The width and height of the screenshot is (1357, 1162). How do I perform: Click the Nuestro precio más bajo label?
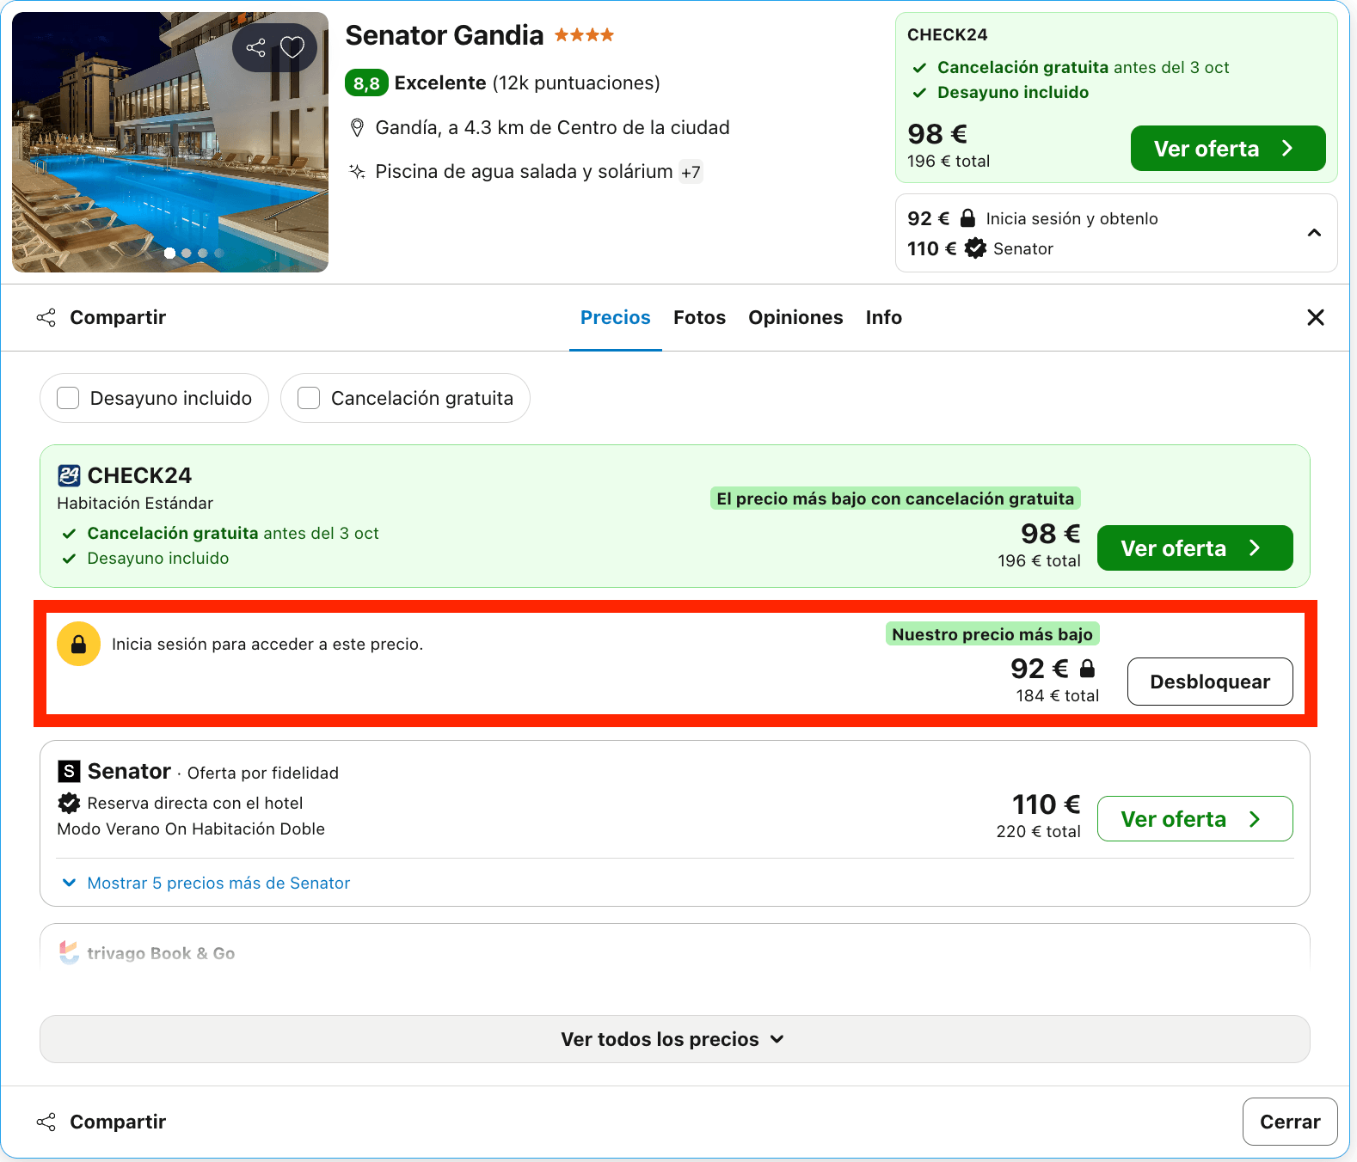tap(992, 634)
